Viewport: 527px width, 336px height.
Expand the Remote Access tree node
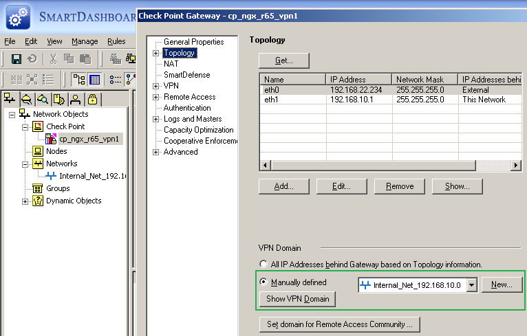coord(155,97)
